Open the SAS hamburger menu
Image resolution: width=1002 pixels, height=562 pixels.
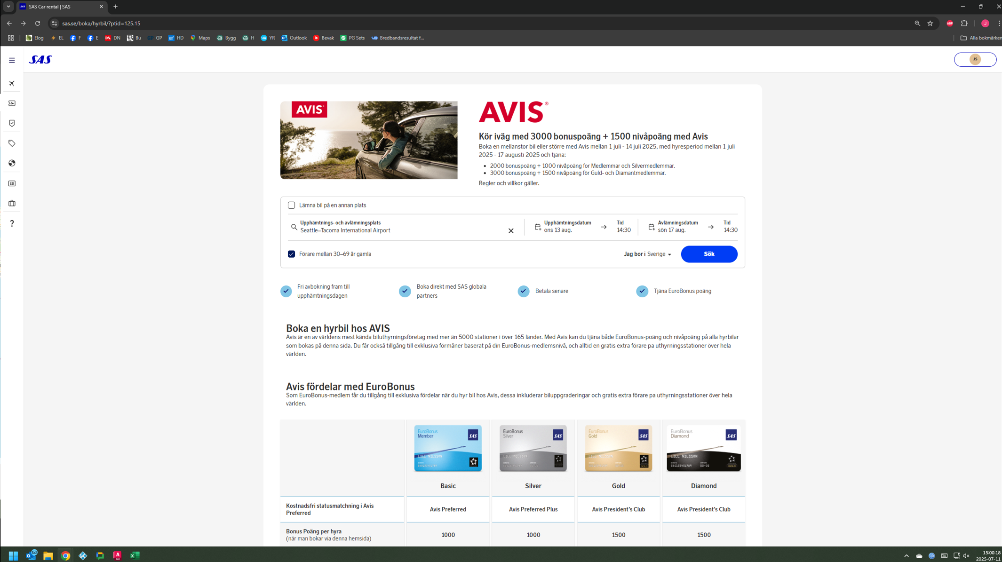(x=12, y=60)
